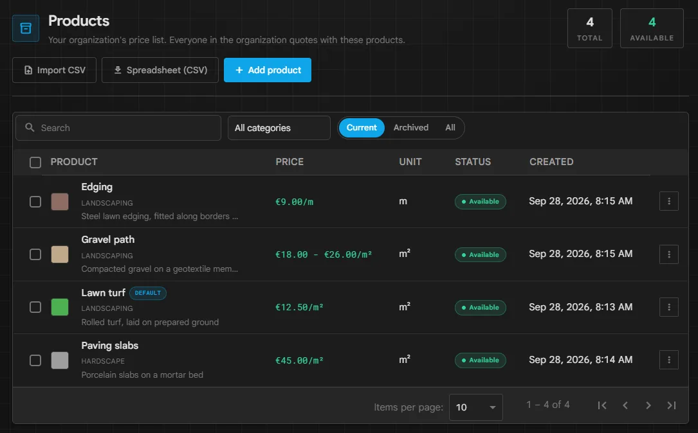Viewport: 698px width, 433px height.
Task: Download the Spreadsheet (CSV) export
Action: tap(160, 70)
